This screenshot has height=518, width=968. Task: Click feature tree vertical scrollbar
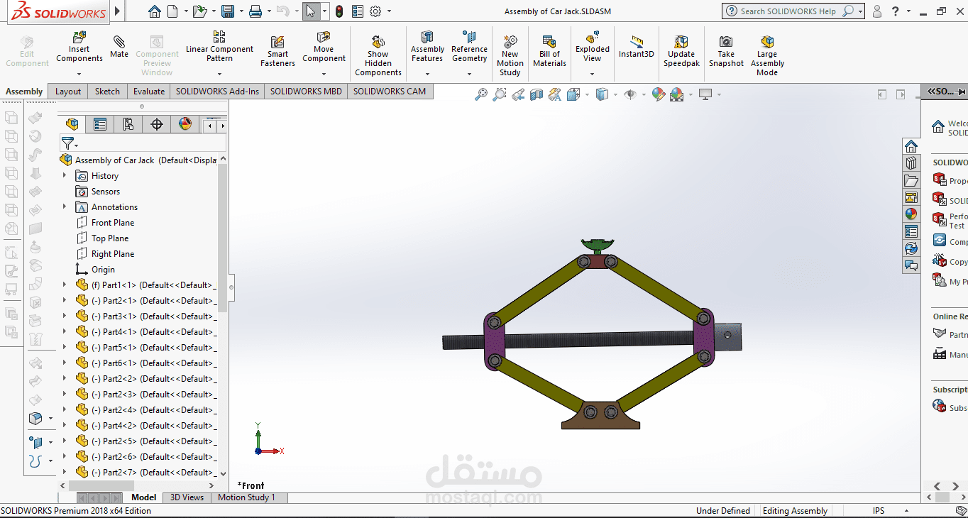(223, 238)
